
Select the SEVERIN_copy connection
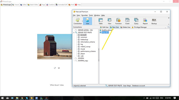tap(83, 61)
